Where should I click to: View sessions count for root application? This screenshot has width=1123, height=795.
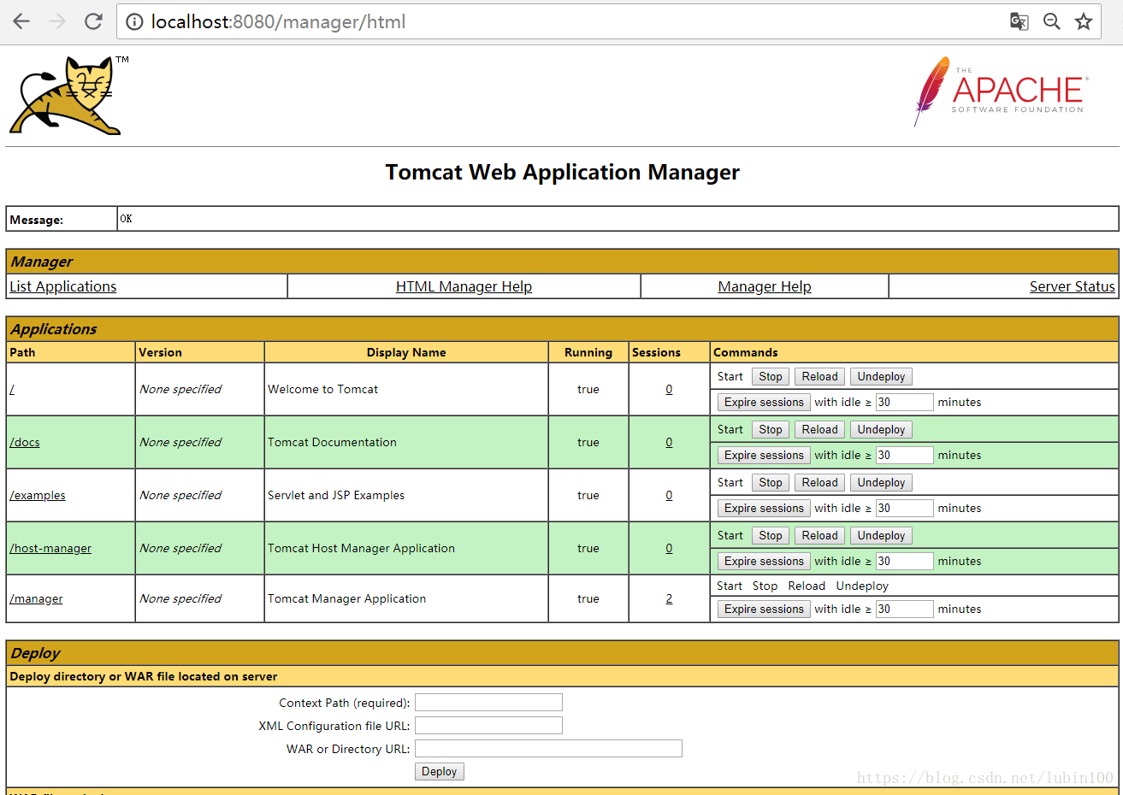[669, 389]
